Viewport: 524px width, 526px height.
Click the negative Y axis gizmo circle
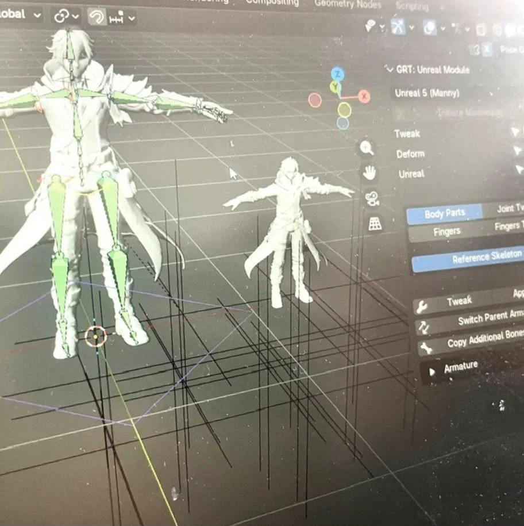pyautogui.click(x=344, y=110)
